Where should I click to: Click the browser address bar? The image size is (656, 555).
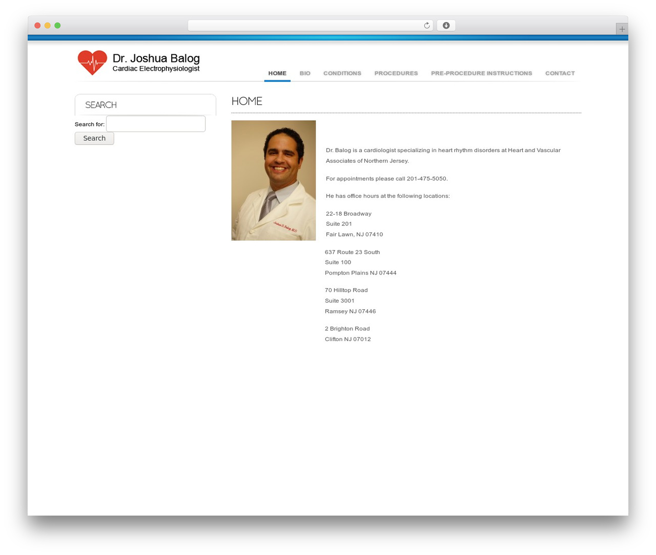(x=310, y=26)
